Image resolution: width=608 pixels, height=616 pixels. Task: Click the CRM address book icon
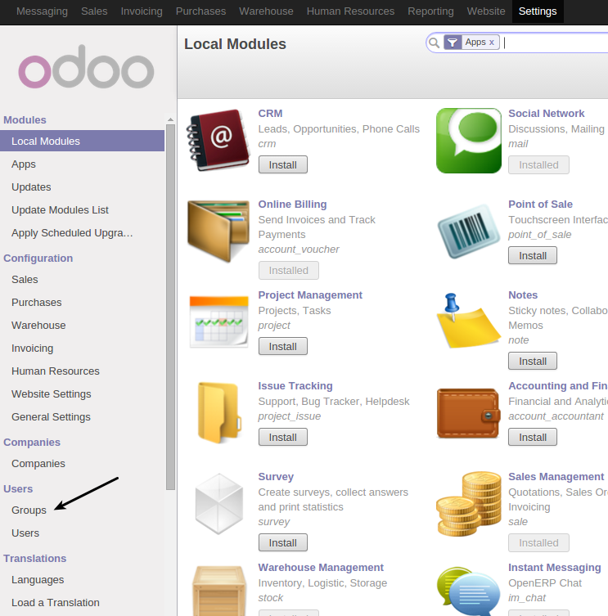(218, 140)
